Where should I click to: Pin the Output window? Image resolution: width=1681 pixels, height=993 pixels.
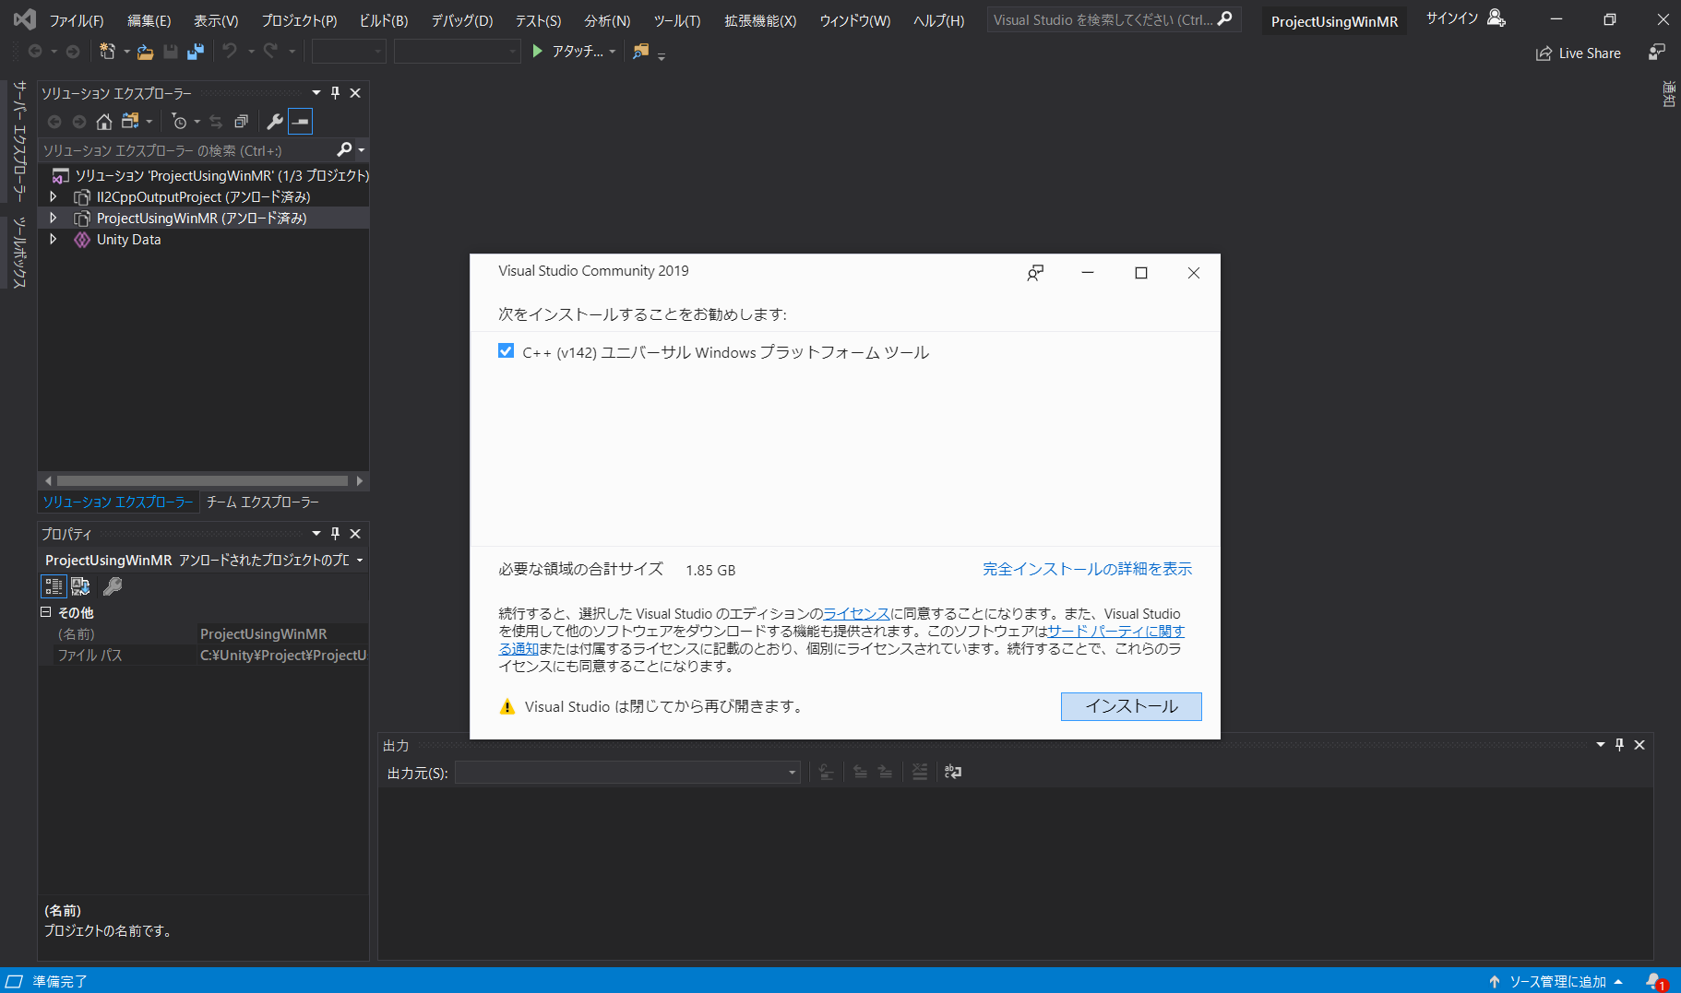coord(1619,744)
